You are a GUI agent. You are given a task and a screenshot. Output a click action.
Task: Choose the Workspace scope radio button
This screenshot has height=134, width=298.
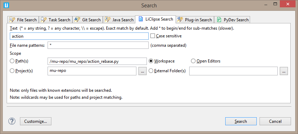tap(151, 61)
